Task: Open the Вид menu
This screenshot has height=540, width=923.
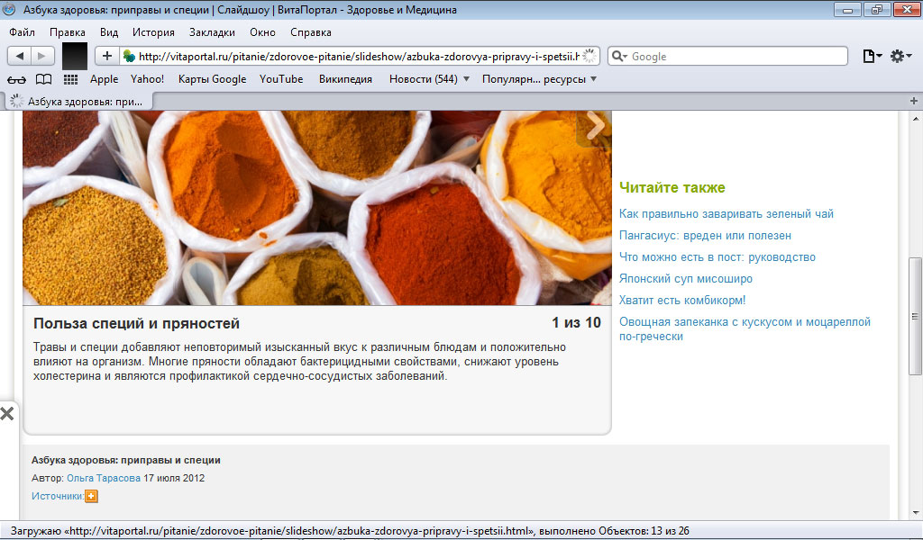Action: point(109,32)
